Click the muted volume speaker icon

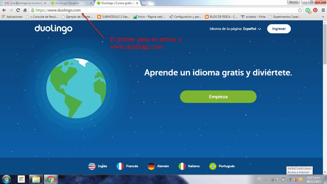coord(295,179)
